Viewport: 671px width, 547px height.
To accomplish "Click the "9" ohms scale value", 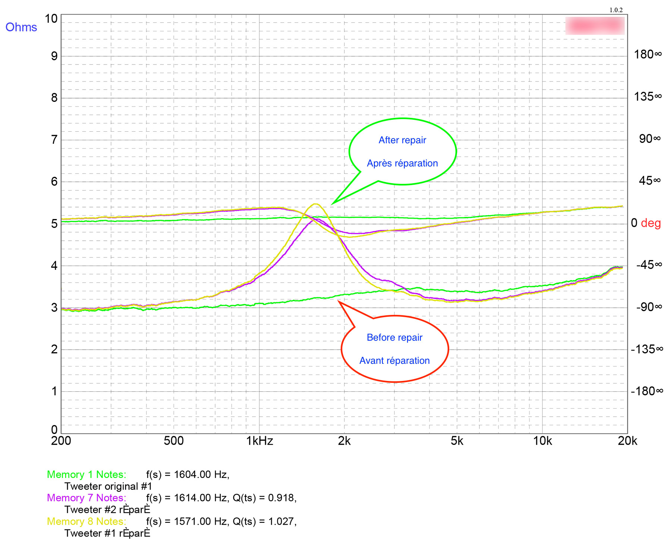I will 54,56.
